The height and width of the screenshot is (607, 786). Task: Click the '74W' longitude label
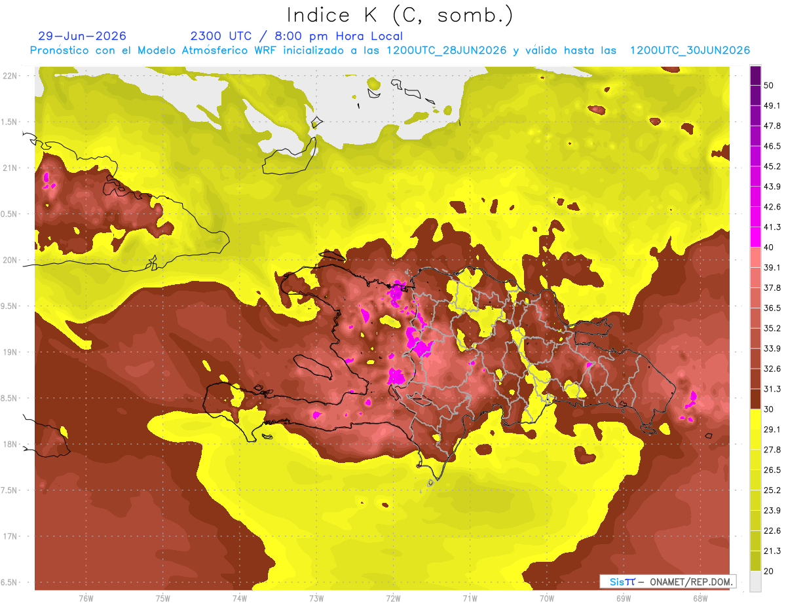pos(239,598)
